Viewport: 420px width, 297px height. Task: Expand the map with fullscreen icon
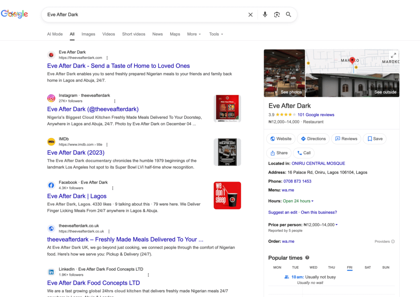(x=393, y=55)
